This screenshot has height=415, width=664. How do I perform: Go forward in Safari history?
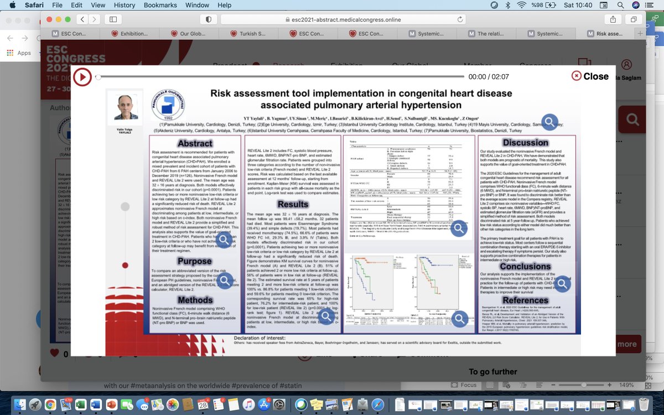96,19
